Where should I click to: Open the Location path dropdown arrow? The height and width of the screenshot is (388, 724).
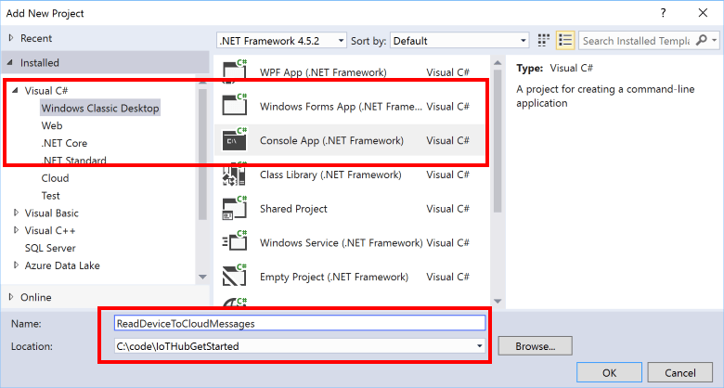[x=479, y=345]
